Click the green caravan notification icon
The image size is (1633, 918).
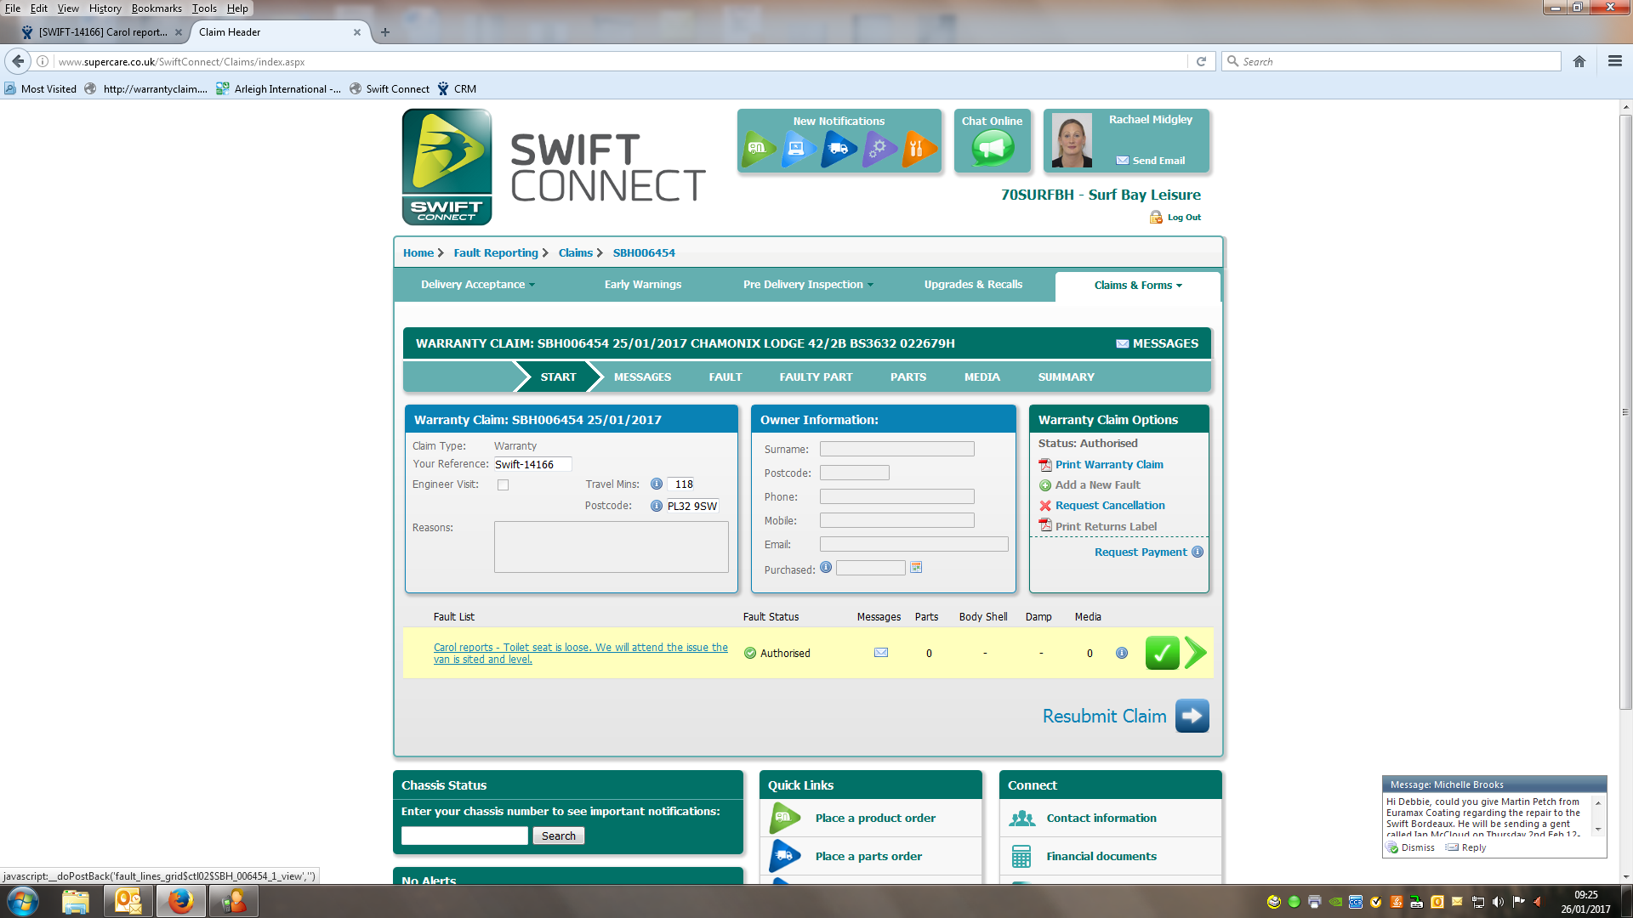tap(758, 149)
